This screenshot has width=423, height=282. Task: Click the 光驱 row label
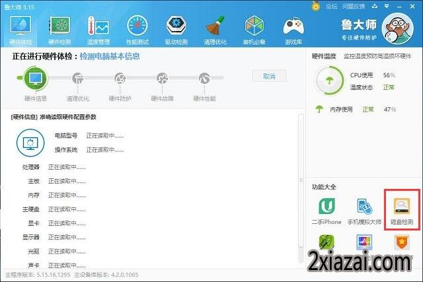[x=34, y=251]
